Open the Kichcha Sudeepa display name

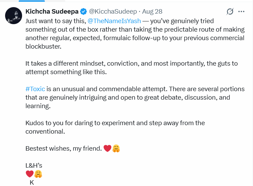[x=52, y=12]
